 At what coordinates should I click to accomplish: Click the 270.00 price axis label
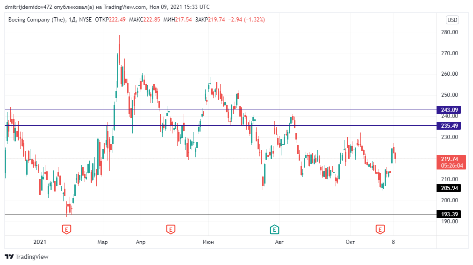click(450, 53)
